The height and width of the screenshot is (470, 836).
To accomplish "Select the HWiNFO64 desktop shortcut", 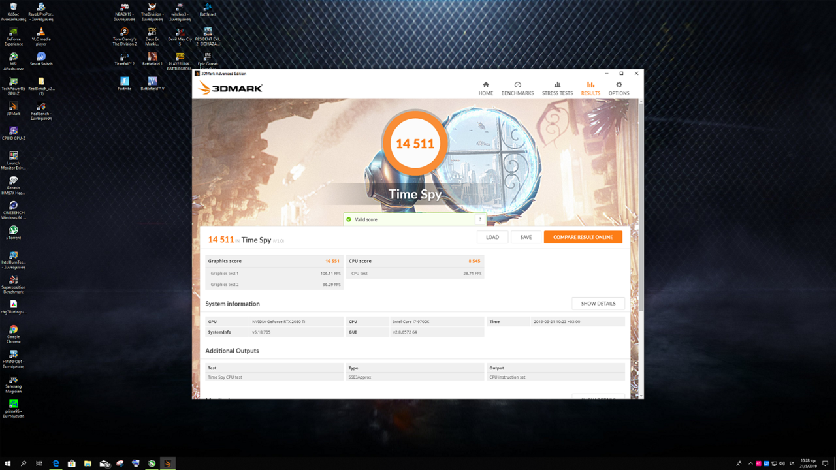I will coord(13,359).
